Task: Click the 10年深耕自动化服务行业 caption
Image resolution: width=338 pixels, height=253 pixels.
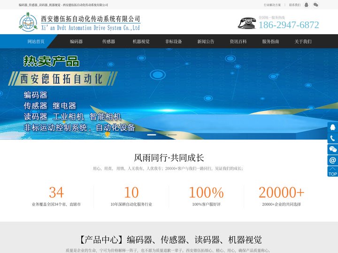Action: click(x=131, y=204)
